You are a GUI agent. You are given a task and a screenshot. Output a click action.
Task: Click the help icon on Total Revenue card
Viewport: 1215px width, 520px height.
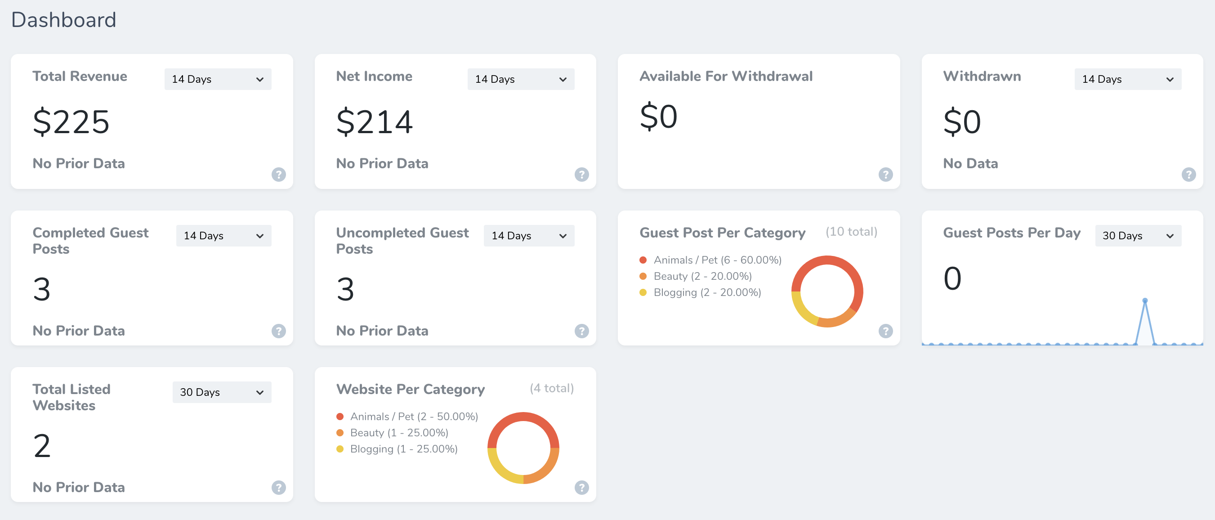tap(279, 175)
